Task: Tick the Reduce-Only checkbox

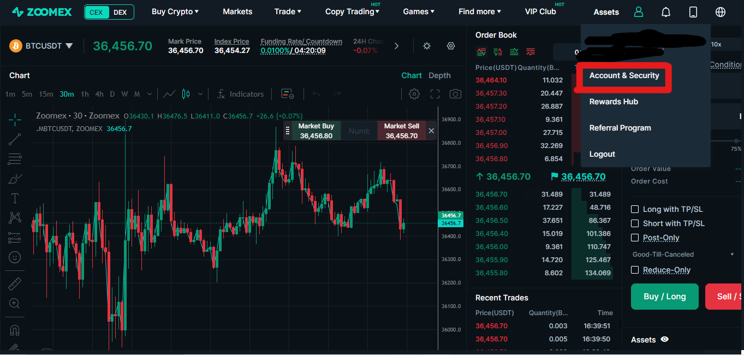Action: pyautogui.click(x=635, y=270)
